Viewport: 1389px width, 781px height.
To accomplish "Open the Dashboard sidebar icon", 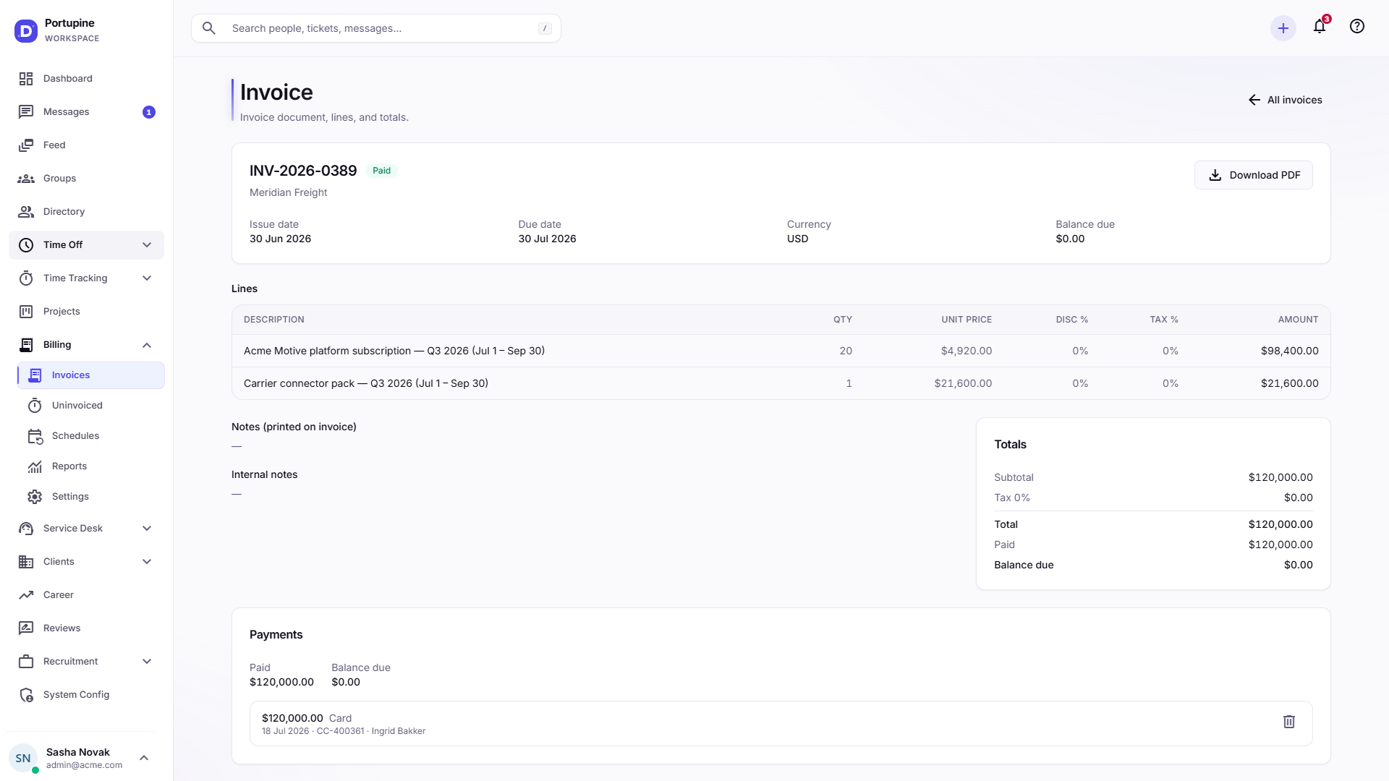I will coord(26,79).
